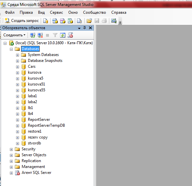Viewport: 192px width, 186px height.
Task: Expand the Security folder
Action: pyautogui.click(x=11, y=149)
